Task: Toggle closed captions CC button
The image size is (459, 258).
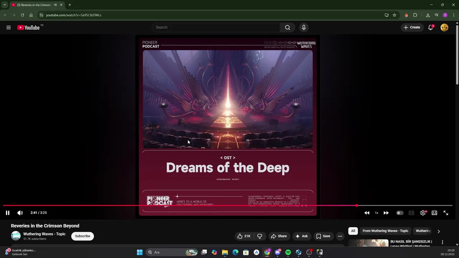Action: (x=411, y=213)
